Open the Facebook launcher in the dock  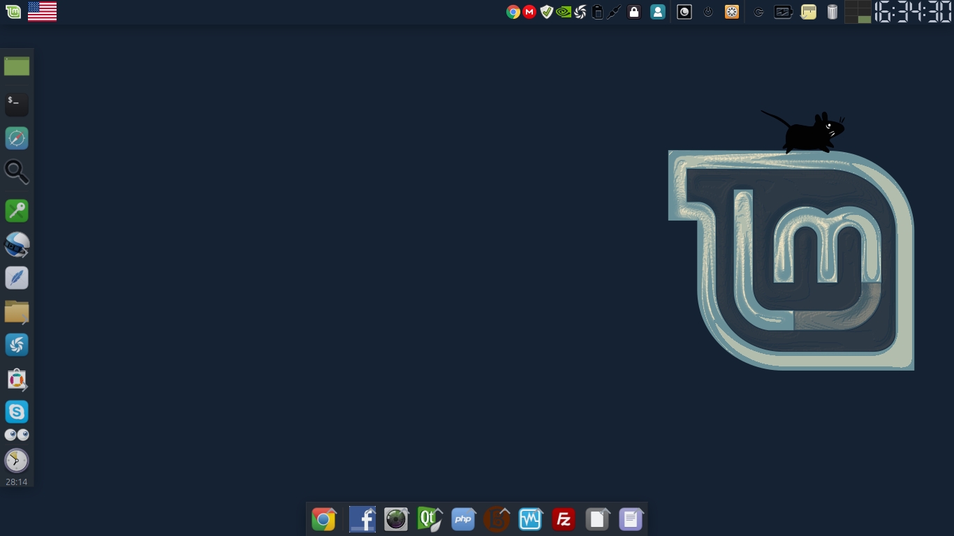(x=362, y=519)
